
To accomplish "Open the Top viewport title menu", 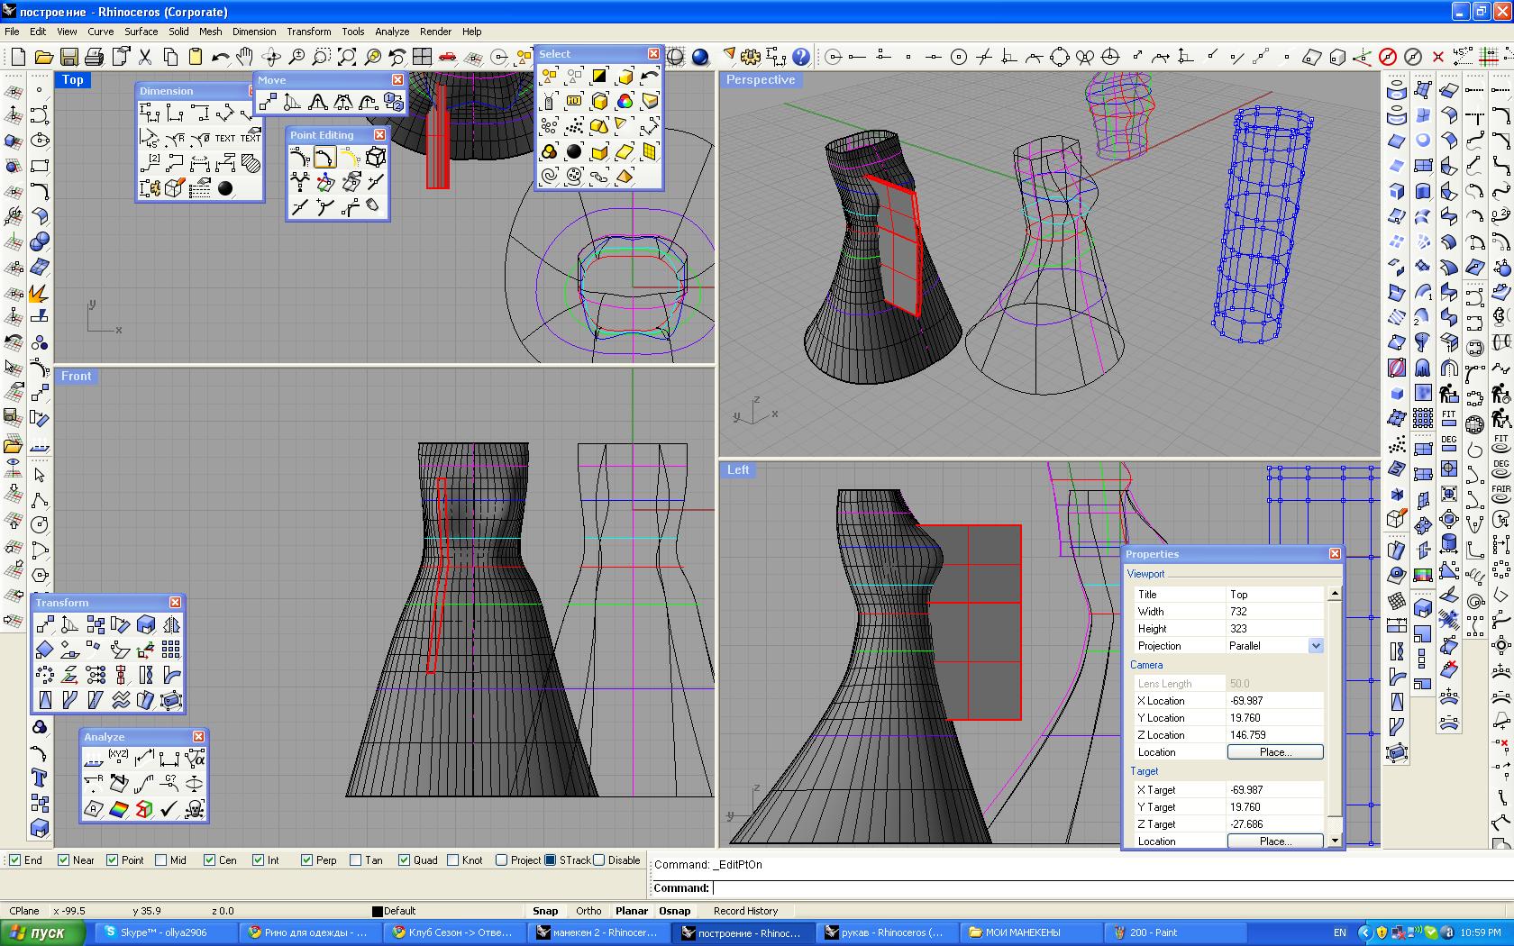I will pos(73,80).
